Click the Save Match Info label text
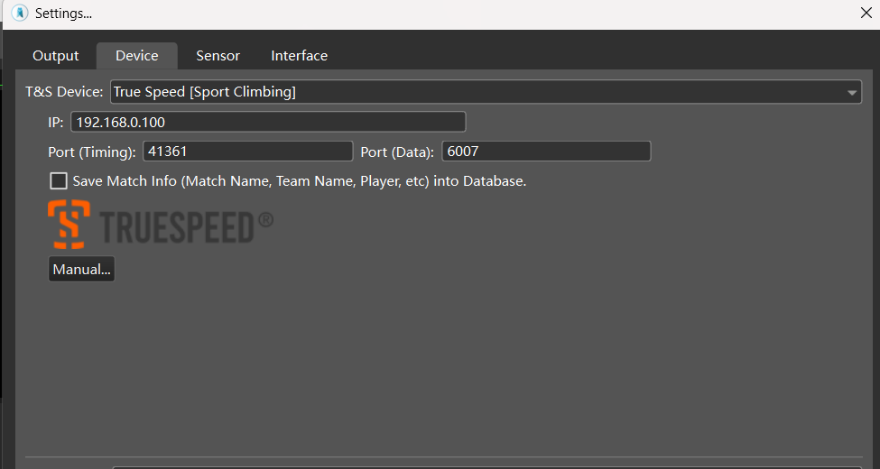This screenshot has height=469, width=880. (x=299, y=181)
